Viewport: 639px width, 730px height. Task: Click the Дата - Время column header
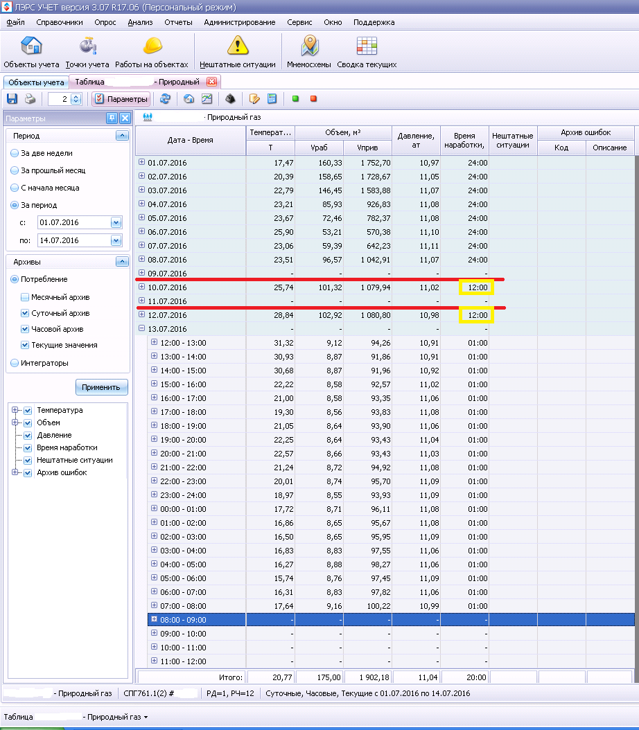[191, 140]
